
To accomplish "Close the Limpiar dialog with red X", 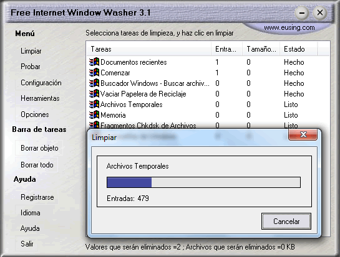I will click(303, 134).
